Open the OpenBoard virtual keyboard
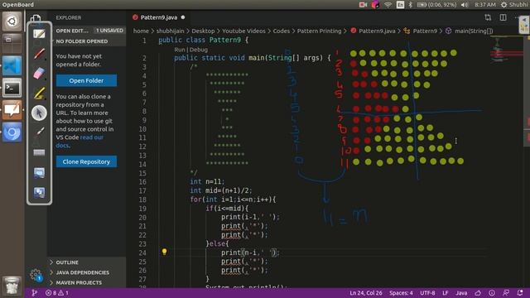Screen dimensions: 530x298 pos(39,152)
